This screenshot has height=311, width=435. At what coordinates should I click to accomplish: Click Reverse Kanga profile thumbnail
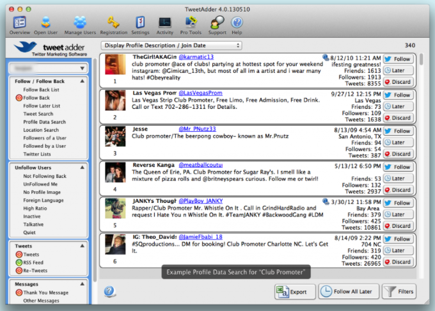click(x=115, y=172)
